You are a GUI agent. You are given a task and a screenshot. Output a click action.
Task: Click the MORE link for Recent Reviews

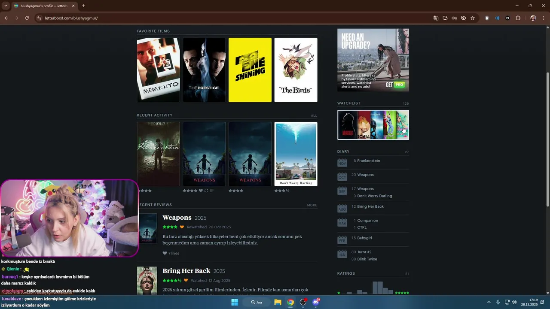312,205
